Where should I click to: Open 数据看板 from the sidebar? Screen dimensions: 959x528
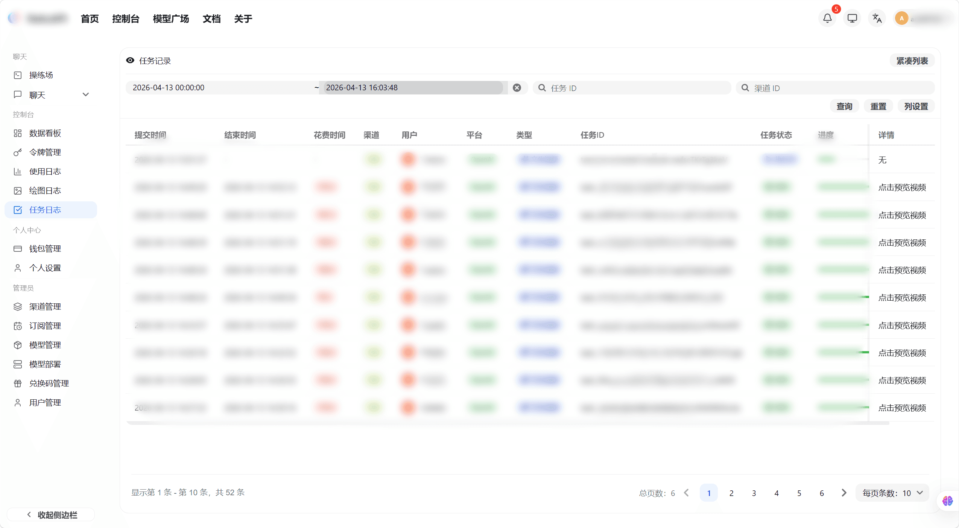(44, 133)
